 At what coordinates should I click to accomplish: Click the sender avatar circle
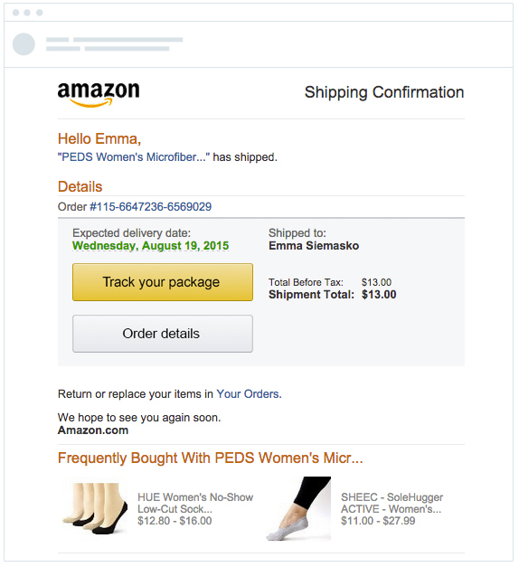click(x=24, y=44)
